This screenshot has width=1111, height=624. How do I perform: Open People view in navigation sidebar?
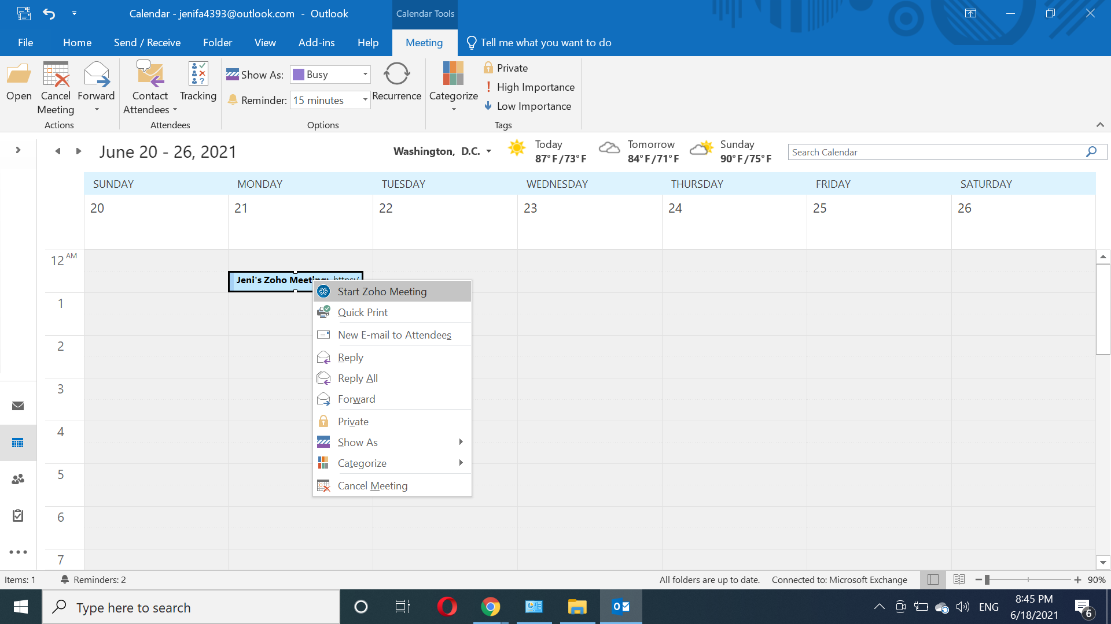pos(18,479)
